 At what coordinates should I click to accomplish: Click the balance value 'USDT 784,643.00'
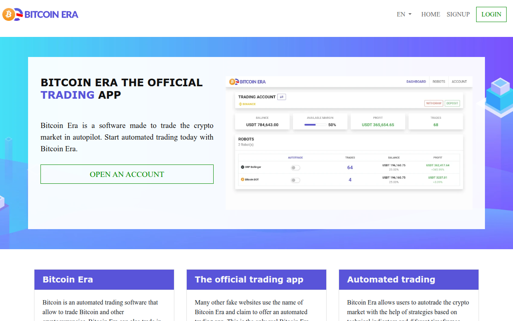262,125
